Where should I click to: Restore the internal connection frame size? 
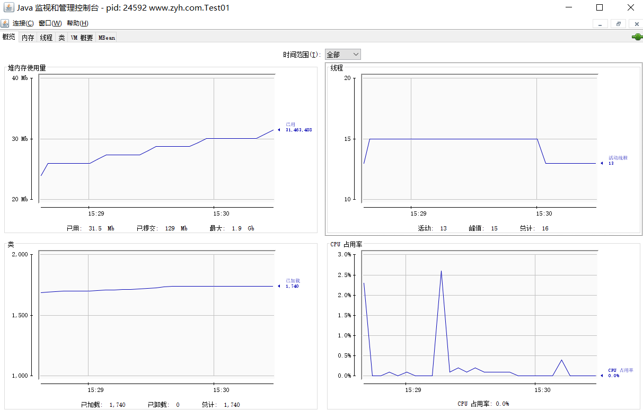point(618,24)
